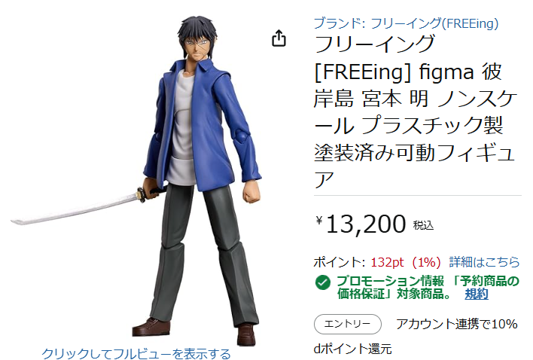533x360 pixels.
Task: Click the figma 彼岸島 宮本 明 product title
Action: 416,112
